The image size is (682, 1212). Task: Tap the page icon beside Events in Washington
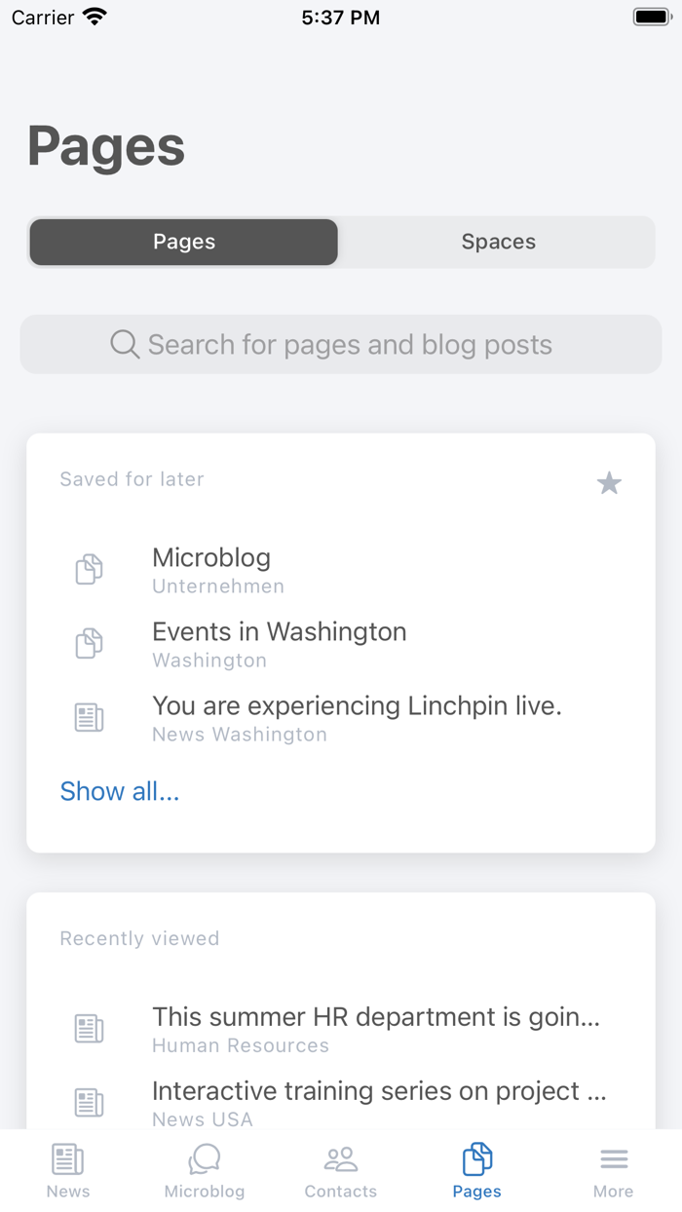click(x=89, y=643)
